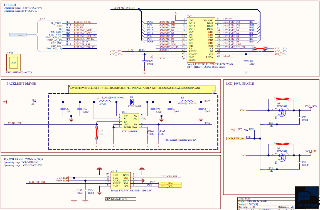Click the 'LEDK' net label in backlight driver
This screenshot has width=320, height=210.
207,123
